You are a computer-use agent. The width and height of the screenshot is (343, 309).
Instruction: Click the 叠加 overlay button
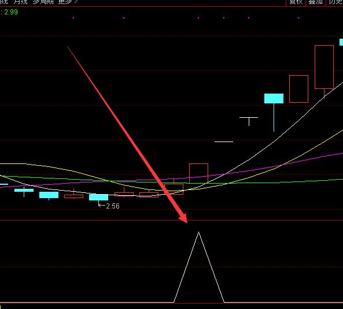315,2
